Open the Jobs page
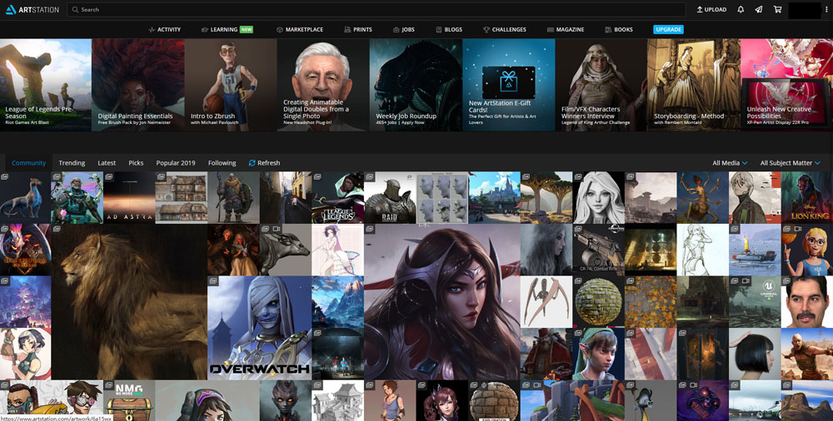The width and height of the screenshot is (833, 421). coord(403,29)
